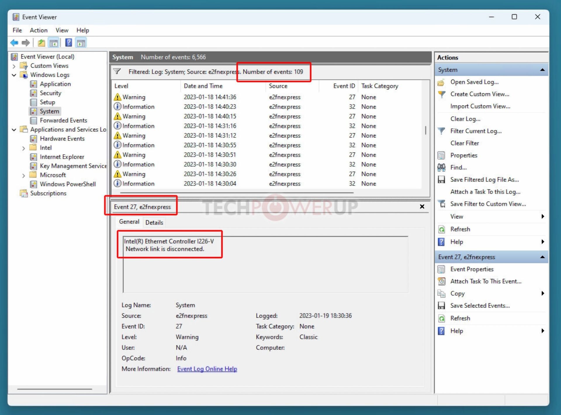Open the Find binoculars action

[458, 168]
